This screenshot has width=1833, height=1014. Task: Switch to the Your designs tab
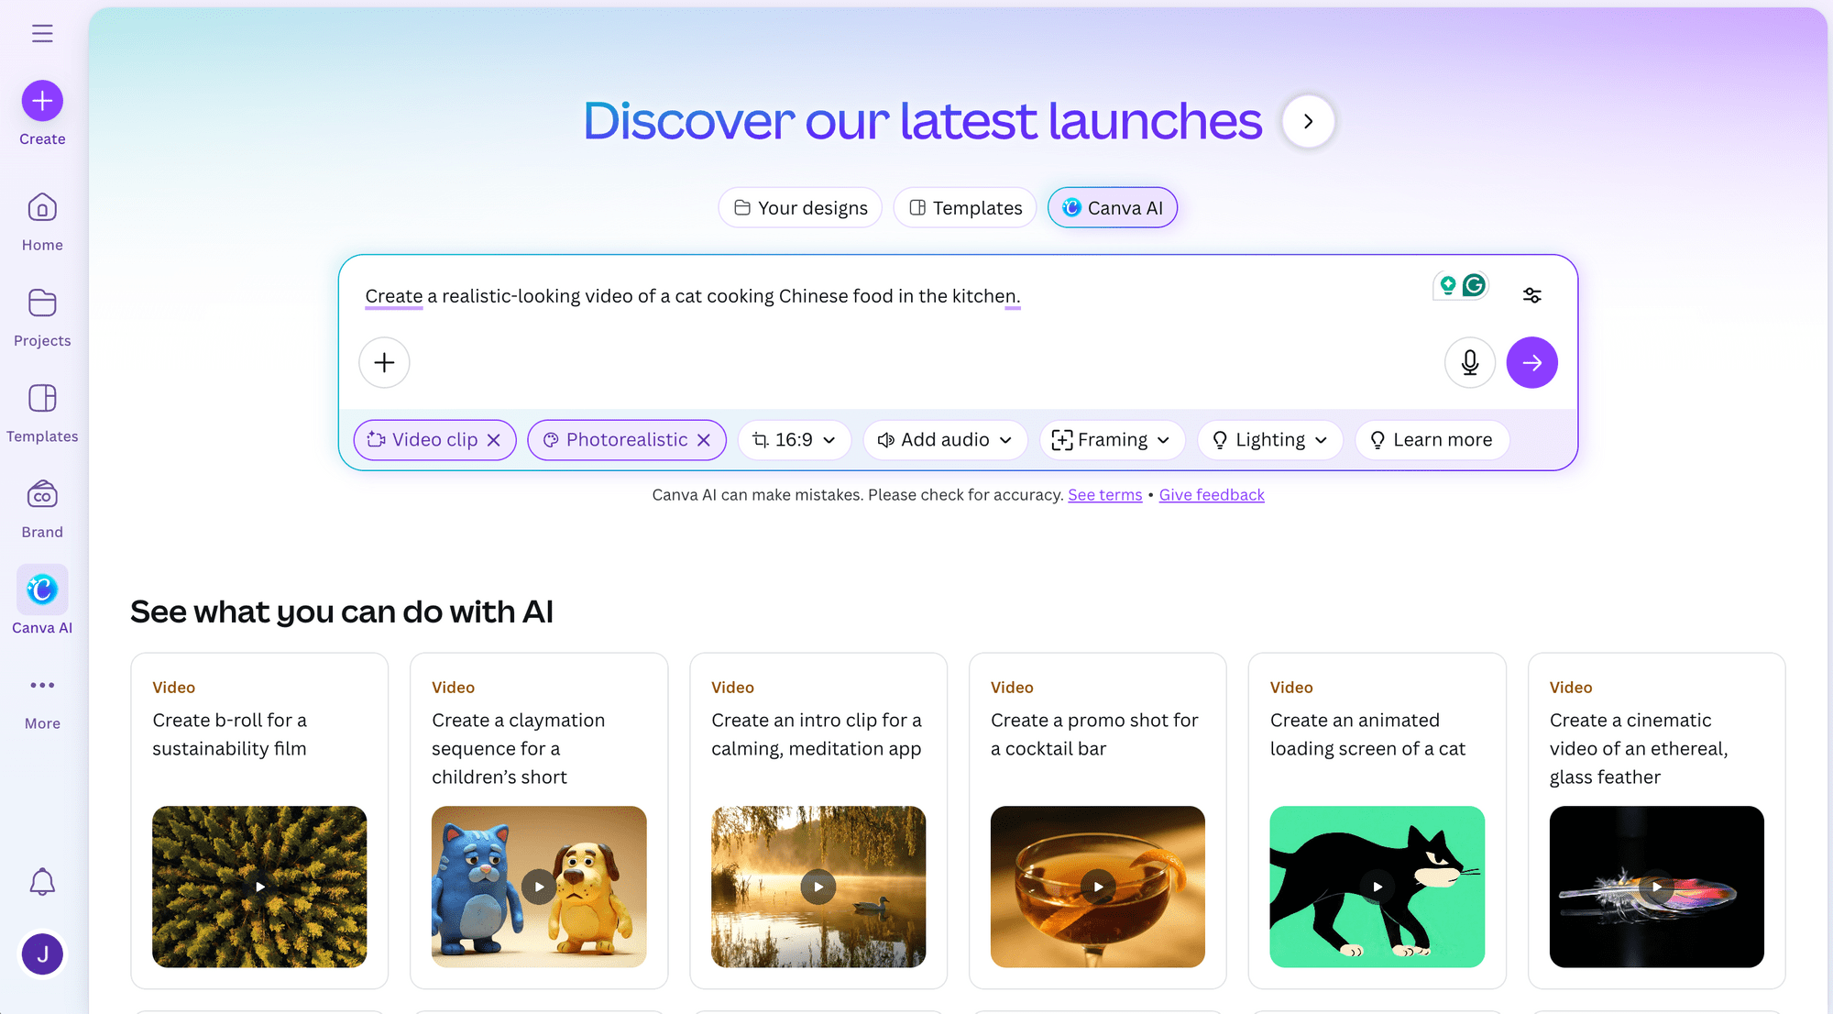[799, 207]
